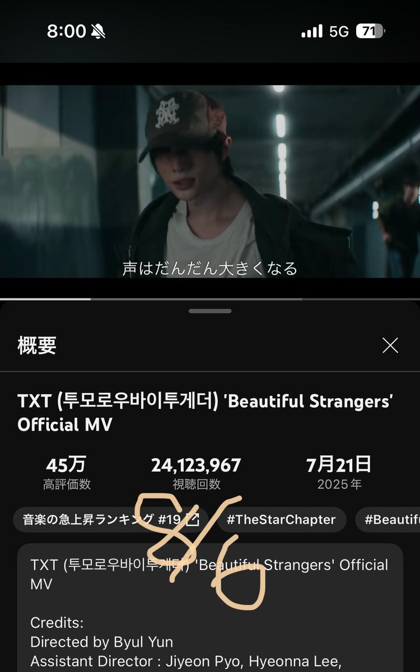Seek using the video progress bar
Viewport: 420px width, 672px height.
pos(210,299)
